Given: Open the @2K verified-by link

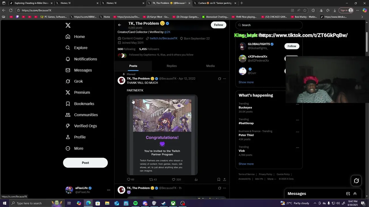Looking at the screenshot, I should 167,32.
